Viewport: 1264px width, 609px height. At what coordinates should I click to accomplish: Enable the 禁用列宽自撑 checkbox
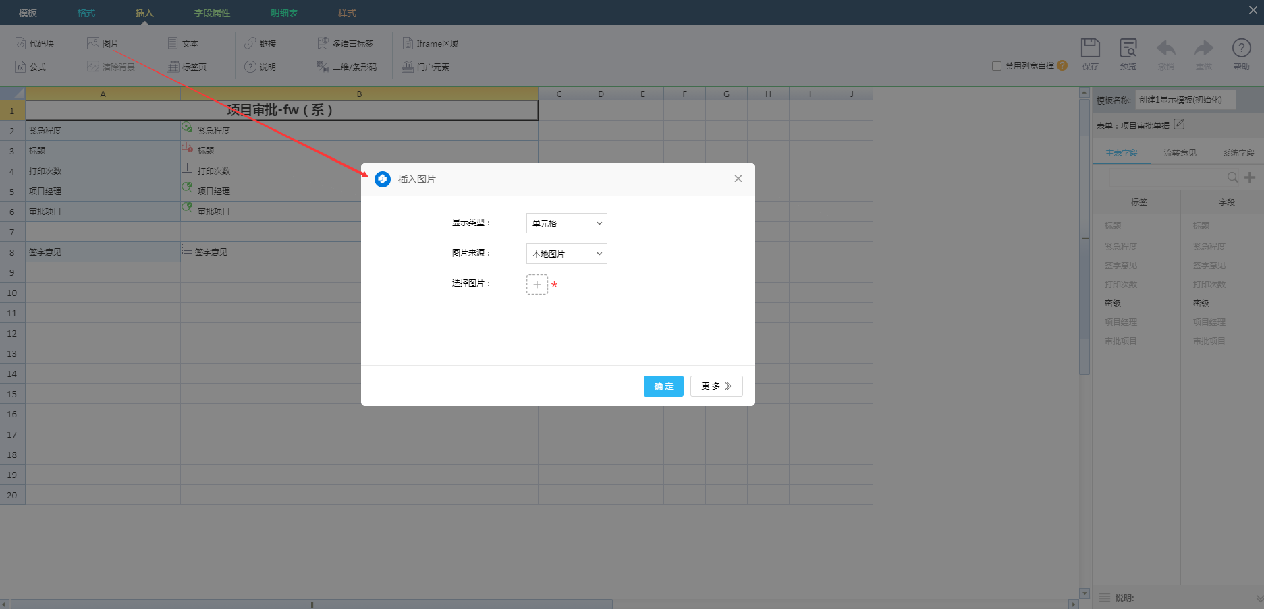[997, 66]
